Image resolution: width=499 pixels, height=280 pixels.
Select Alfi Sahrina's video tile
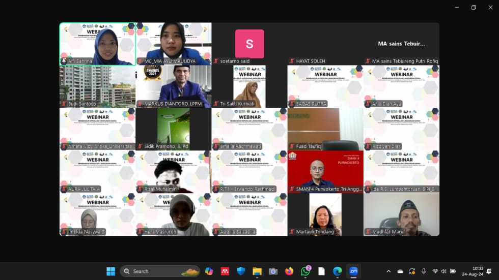pos(97,44)
